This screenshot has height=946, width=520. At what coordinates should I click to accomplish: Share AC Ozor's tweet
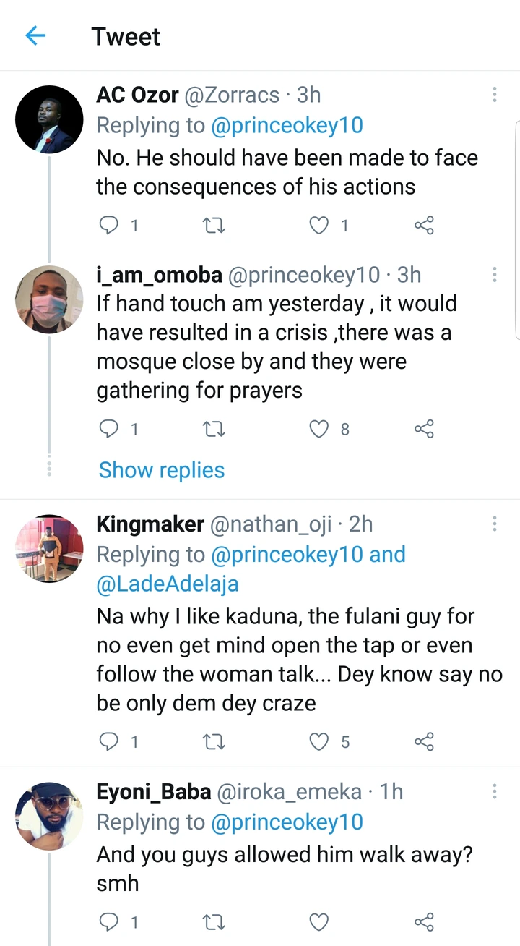(x=424, y=226)
